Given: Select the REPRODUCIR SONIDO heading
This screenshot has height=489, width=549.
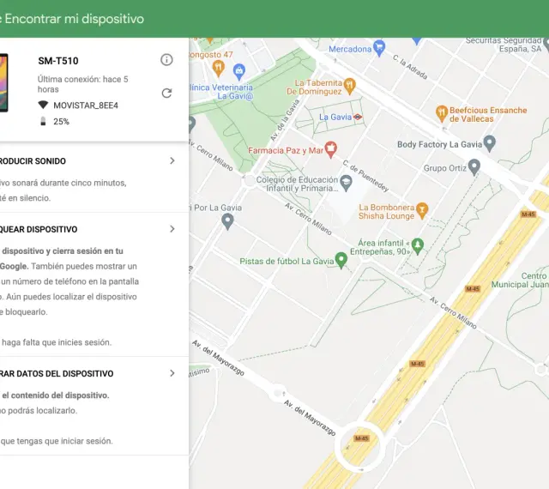Looking at the screenshot, I should (33, 161).
